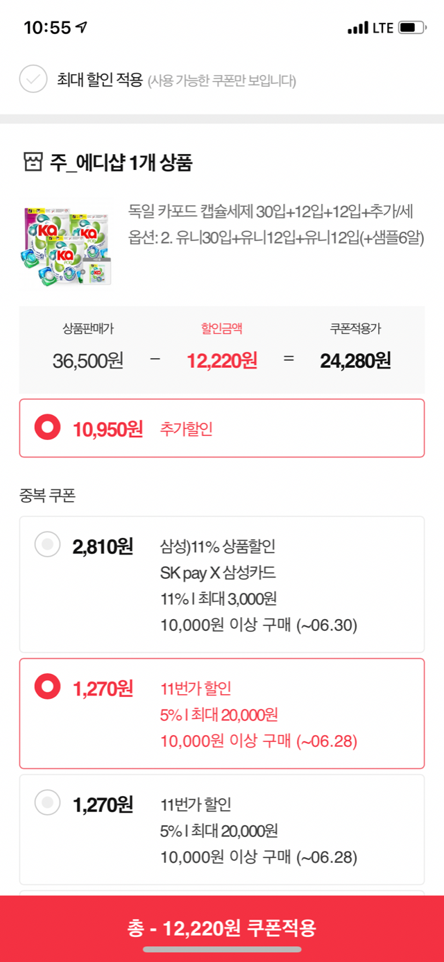Tap the shop icon beside 주_에디샵
Viewport: 444px width, 962px height.
click(x=33, y=163)
